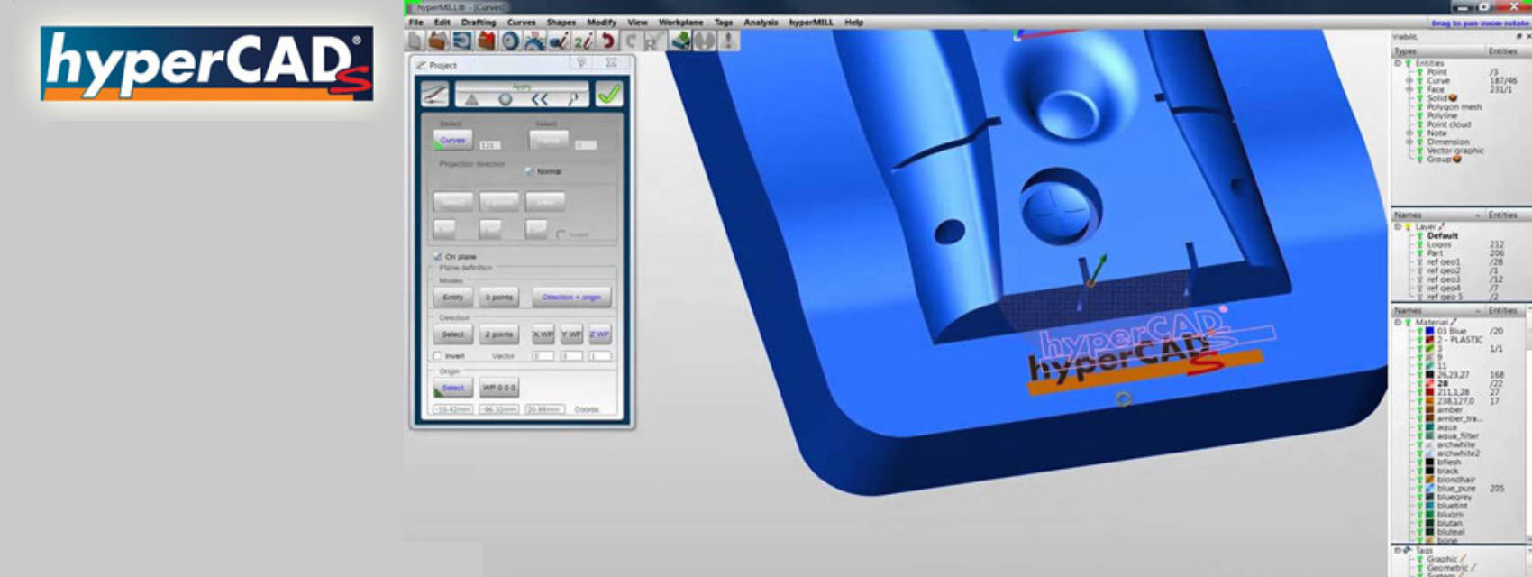Open the Drafting menu
Screen dimensions: 1532x577
pyautogui.click(x=479, y=22)
